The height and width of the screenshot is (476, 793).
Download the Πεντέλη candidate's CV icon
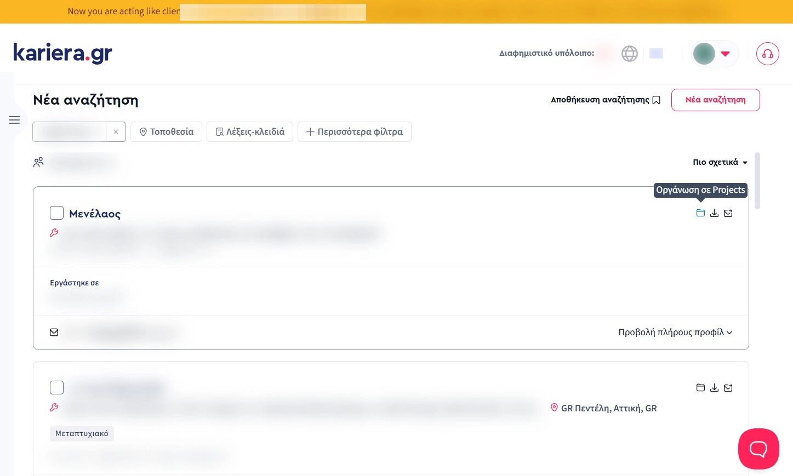click(714, 388)
